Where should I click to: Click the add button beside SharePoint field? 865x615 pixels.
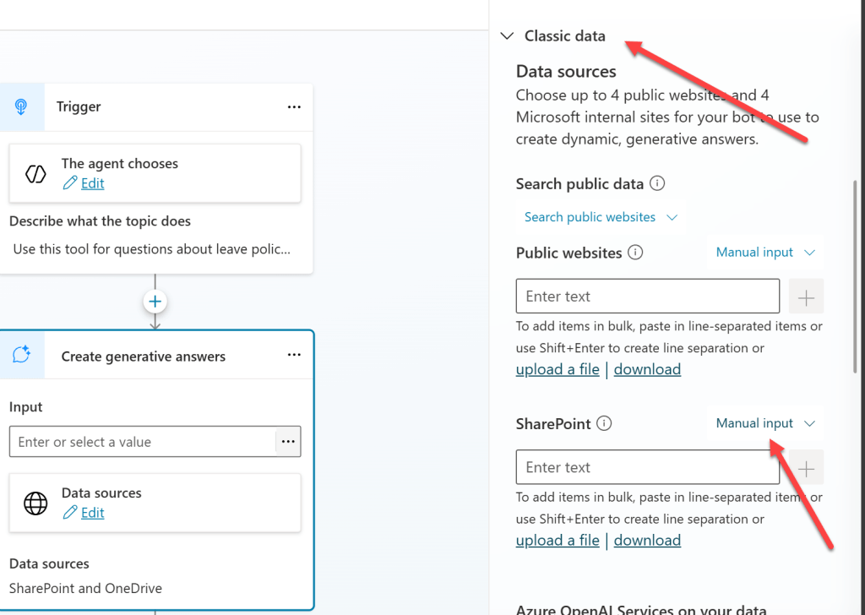pyautogui.click(x=806, y=467)
